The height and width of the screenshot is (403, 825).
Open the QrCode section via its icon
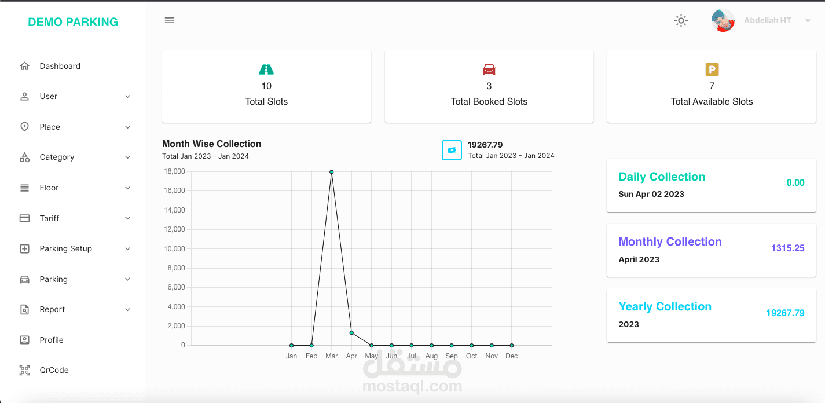point(24,370)
